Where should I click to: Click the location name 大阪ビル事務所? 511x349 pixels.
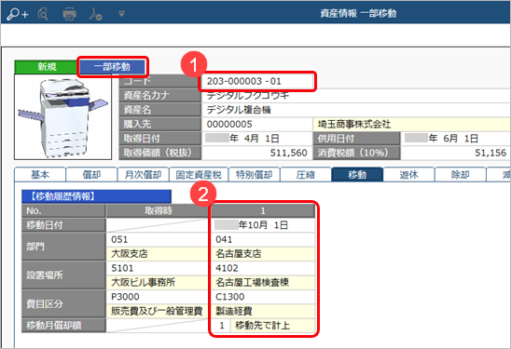159,282
